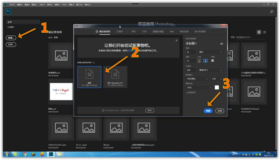Open the 白色 background contents dropdown
Image resolution: width=280 pixels, height=160 pixels.
[x=199, y=87]
